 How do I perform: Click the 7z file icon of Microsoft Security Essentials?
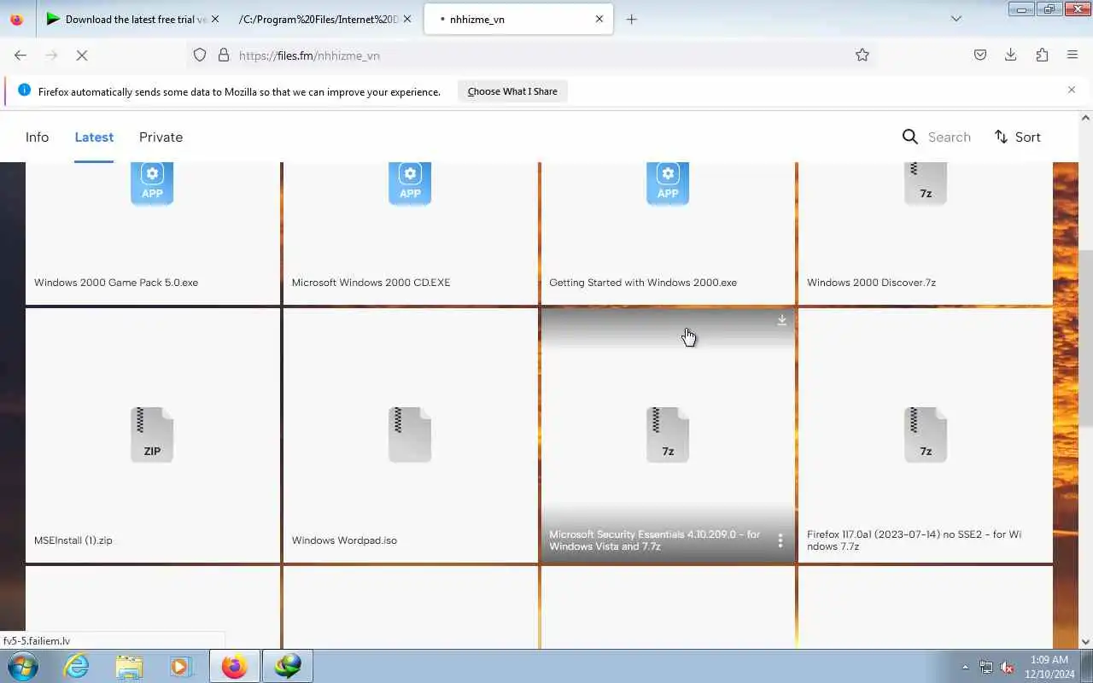[668, 435]
